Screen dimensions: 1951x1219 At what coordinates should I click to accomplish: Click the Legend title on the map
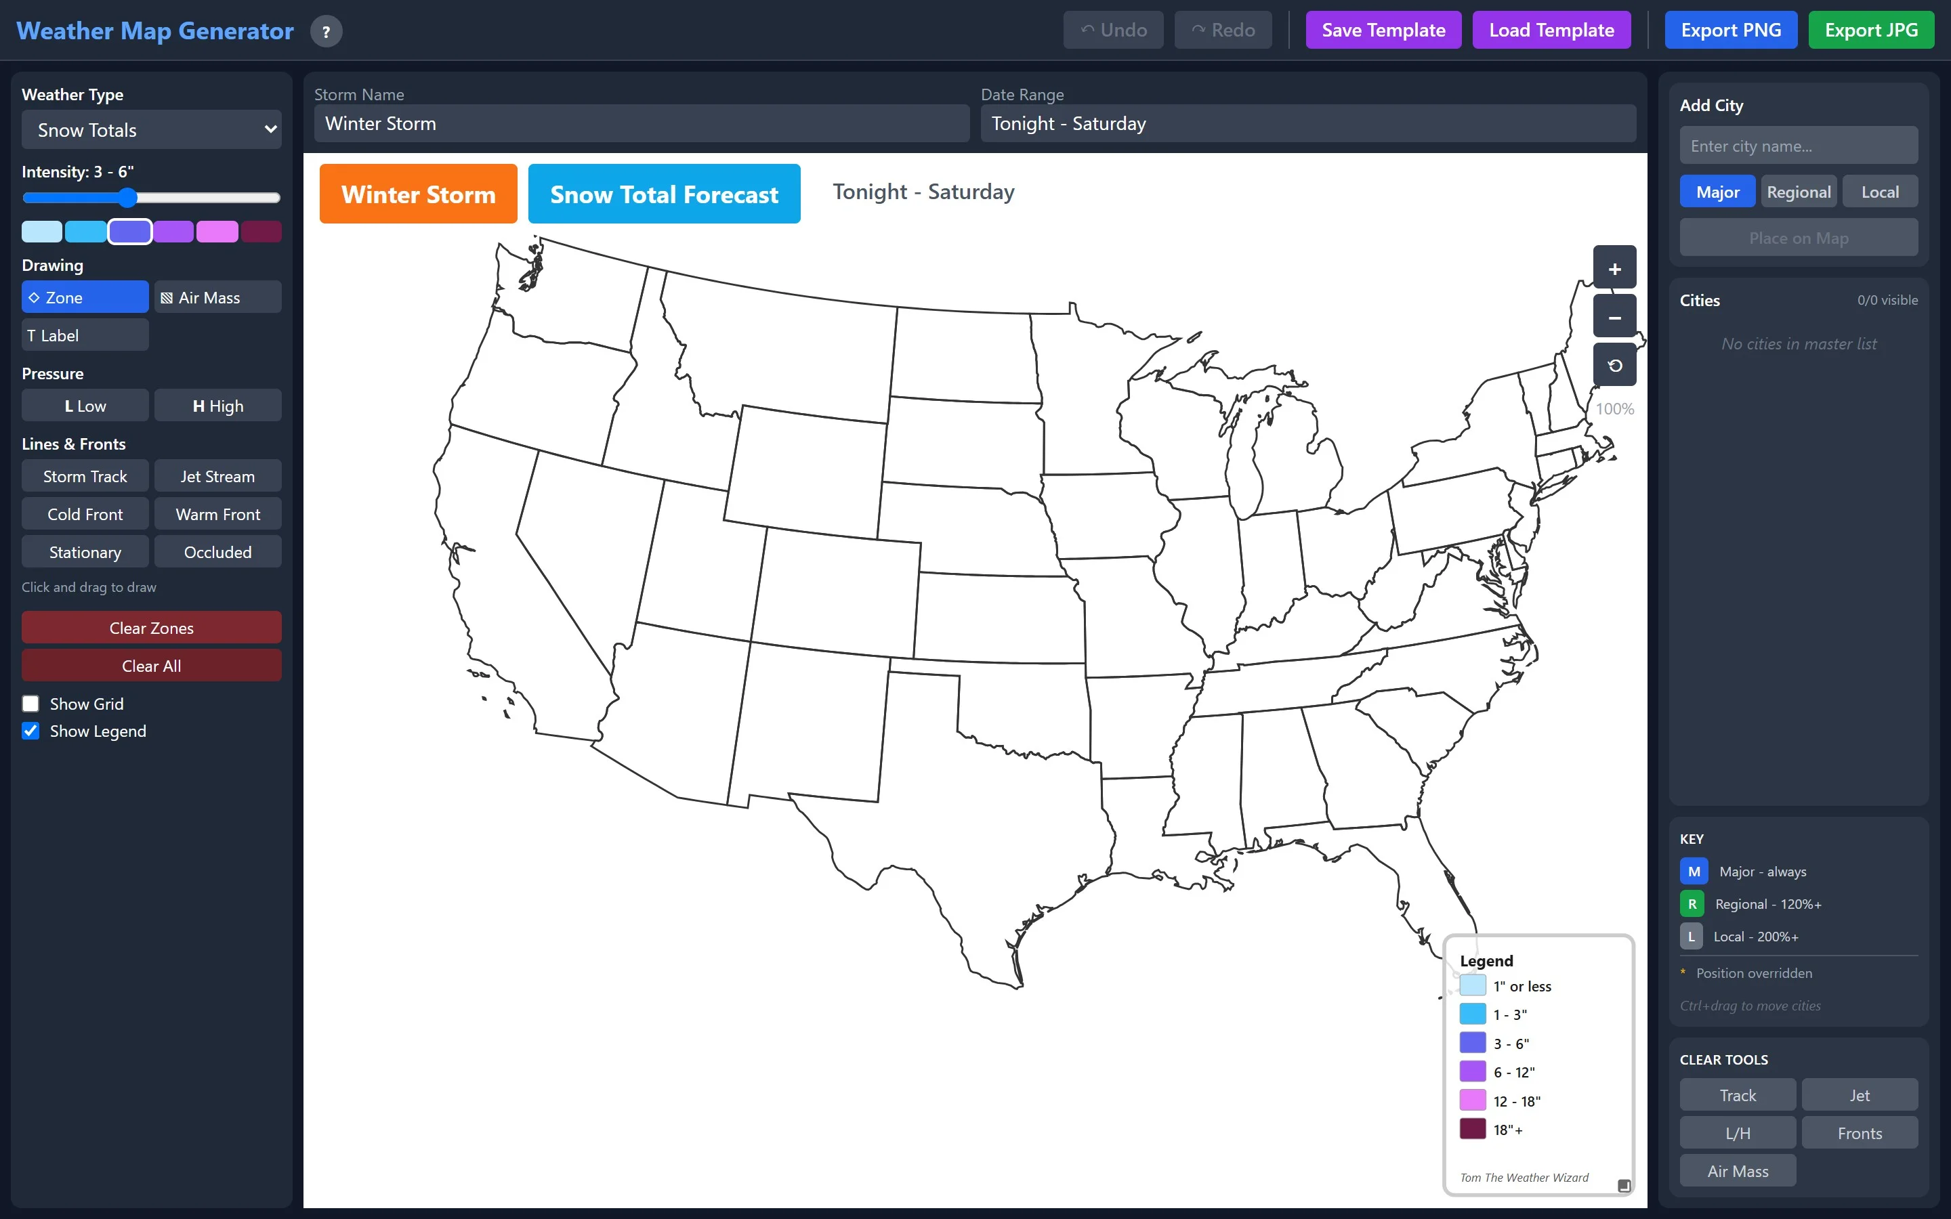[1486, 961]
